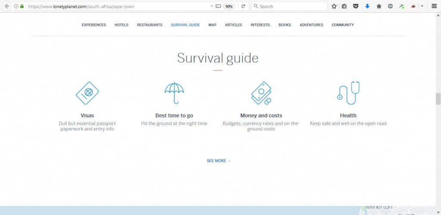Open site information via the info icon
Viewport: 441px width, 215px height.
[x=16, y=6]
